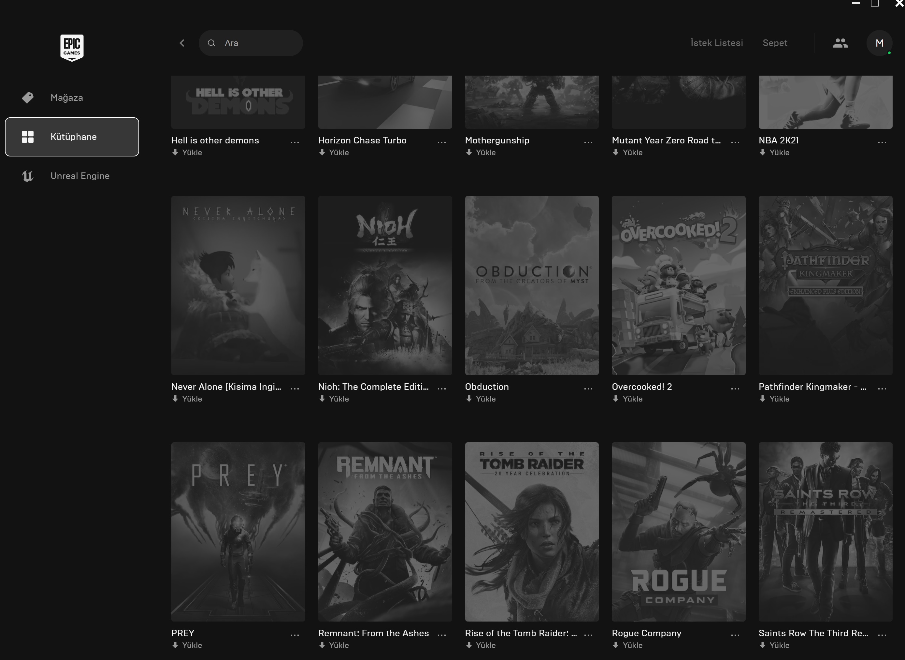Image resolution: width=905 pixels, height=660 pixels.
Task: Click the Epic Games logo
Action: pos(72,48)
